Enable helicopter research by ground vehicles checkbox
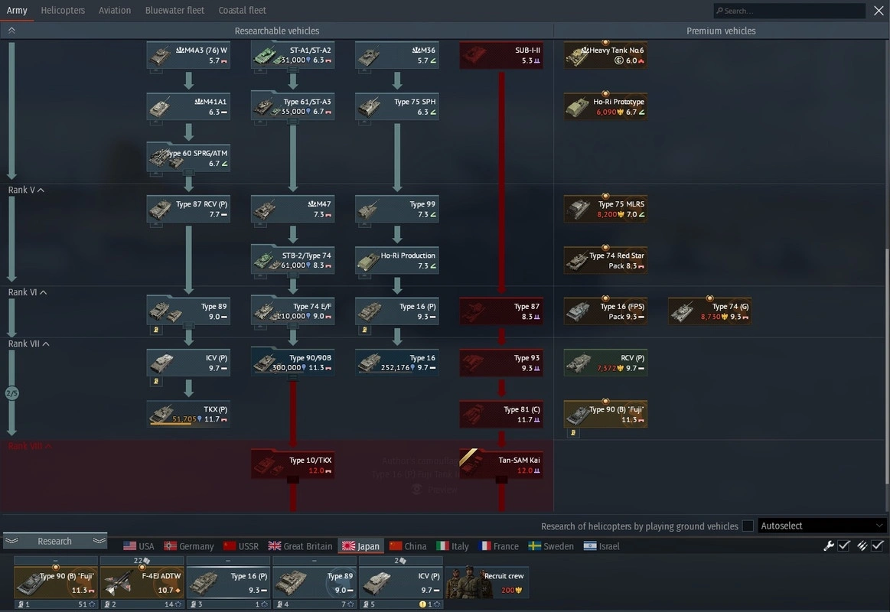 (x=748, y=526)
